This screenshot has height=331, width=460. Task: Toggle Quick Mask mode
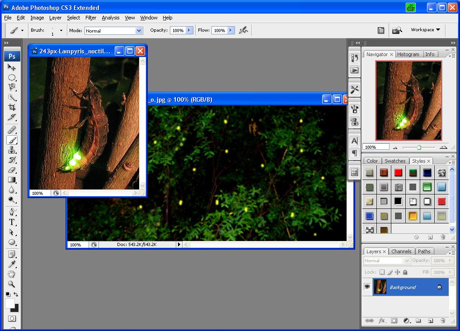coord(12,319)
